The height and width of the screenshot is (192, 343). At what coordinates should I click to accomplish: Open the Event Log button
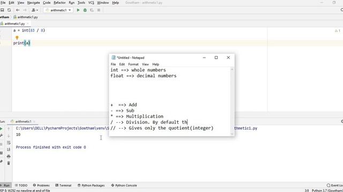coord(334,185)
